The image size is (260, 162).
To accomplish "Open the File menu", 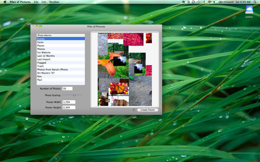I will tap(36, 2).
